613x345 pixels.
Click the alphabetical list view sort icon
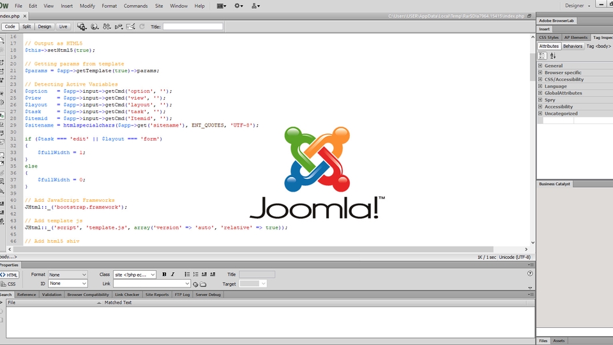coord(553,56)
